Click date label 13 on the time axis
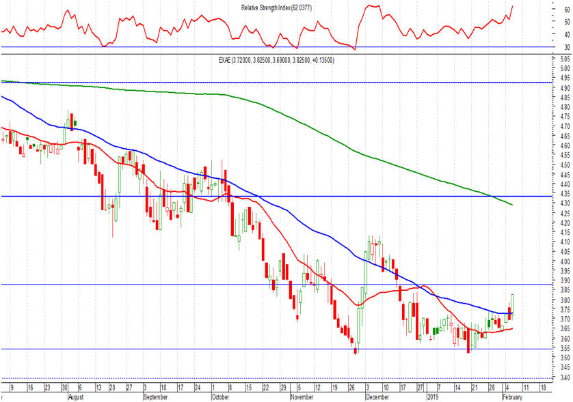This screenshot has height=402, width=573. point(98,388)
